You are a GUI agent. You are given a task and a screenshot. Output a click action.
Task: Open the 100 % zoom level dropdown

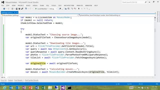pyautogui.click(x=7, y=77)
